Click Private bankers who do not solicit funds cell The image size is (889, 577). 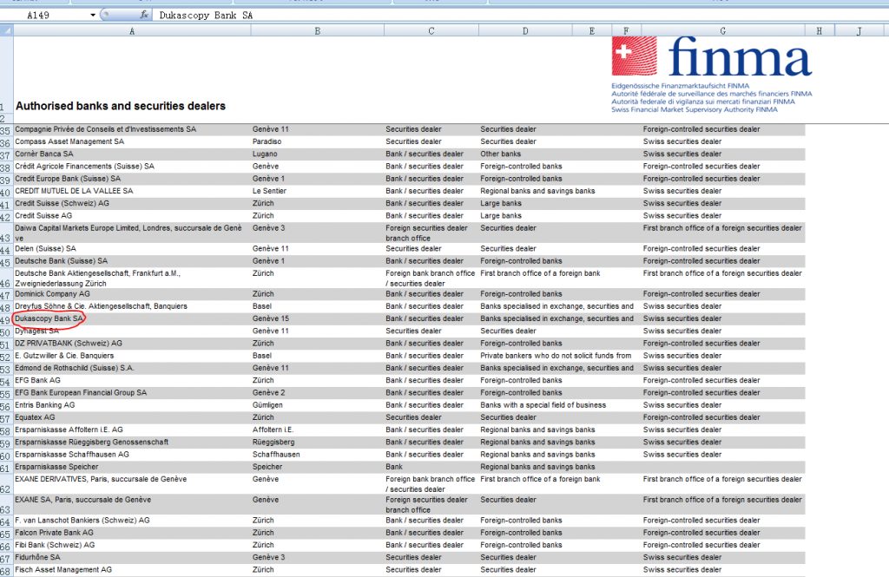point(556,356)
